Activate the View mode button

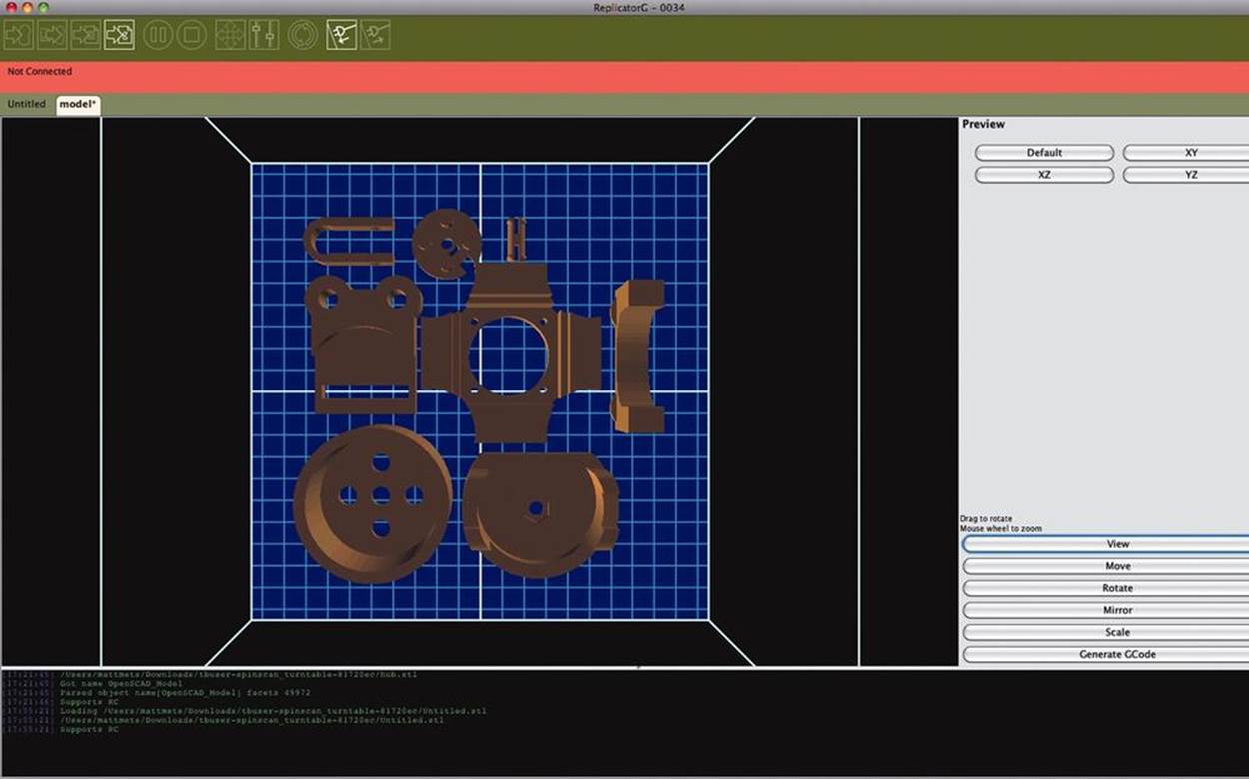click(x=1106, y=544)
